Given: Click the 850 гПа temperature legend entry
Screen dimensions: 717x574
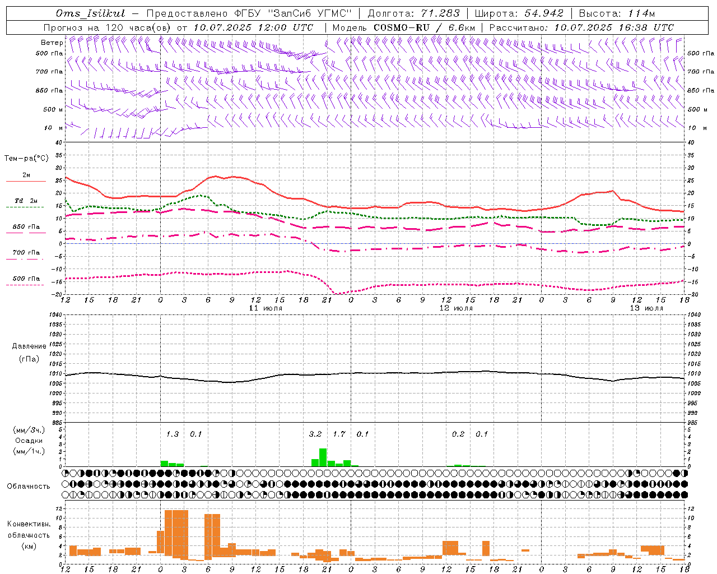Looking at the screenshot, I should [26, 227].
